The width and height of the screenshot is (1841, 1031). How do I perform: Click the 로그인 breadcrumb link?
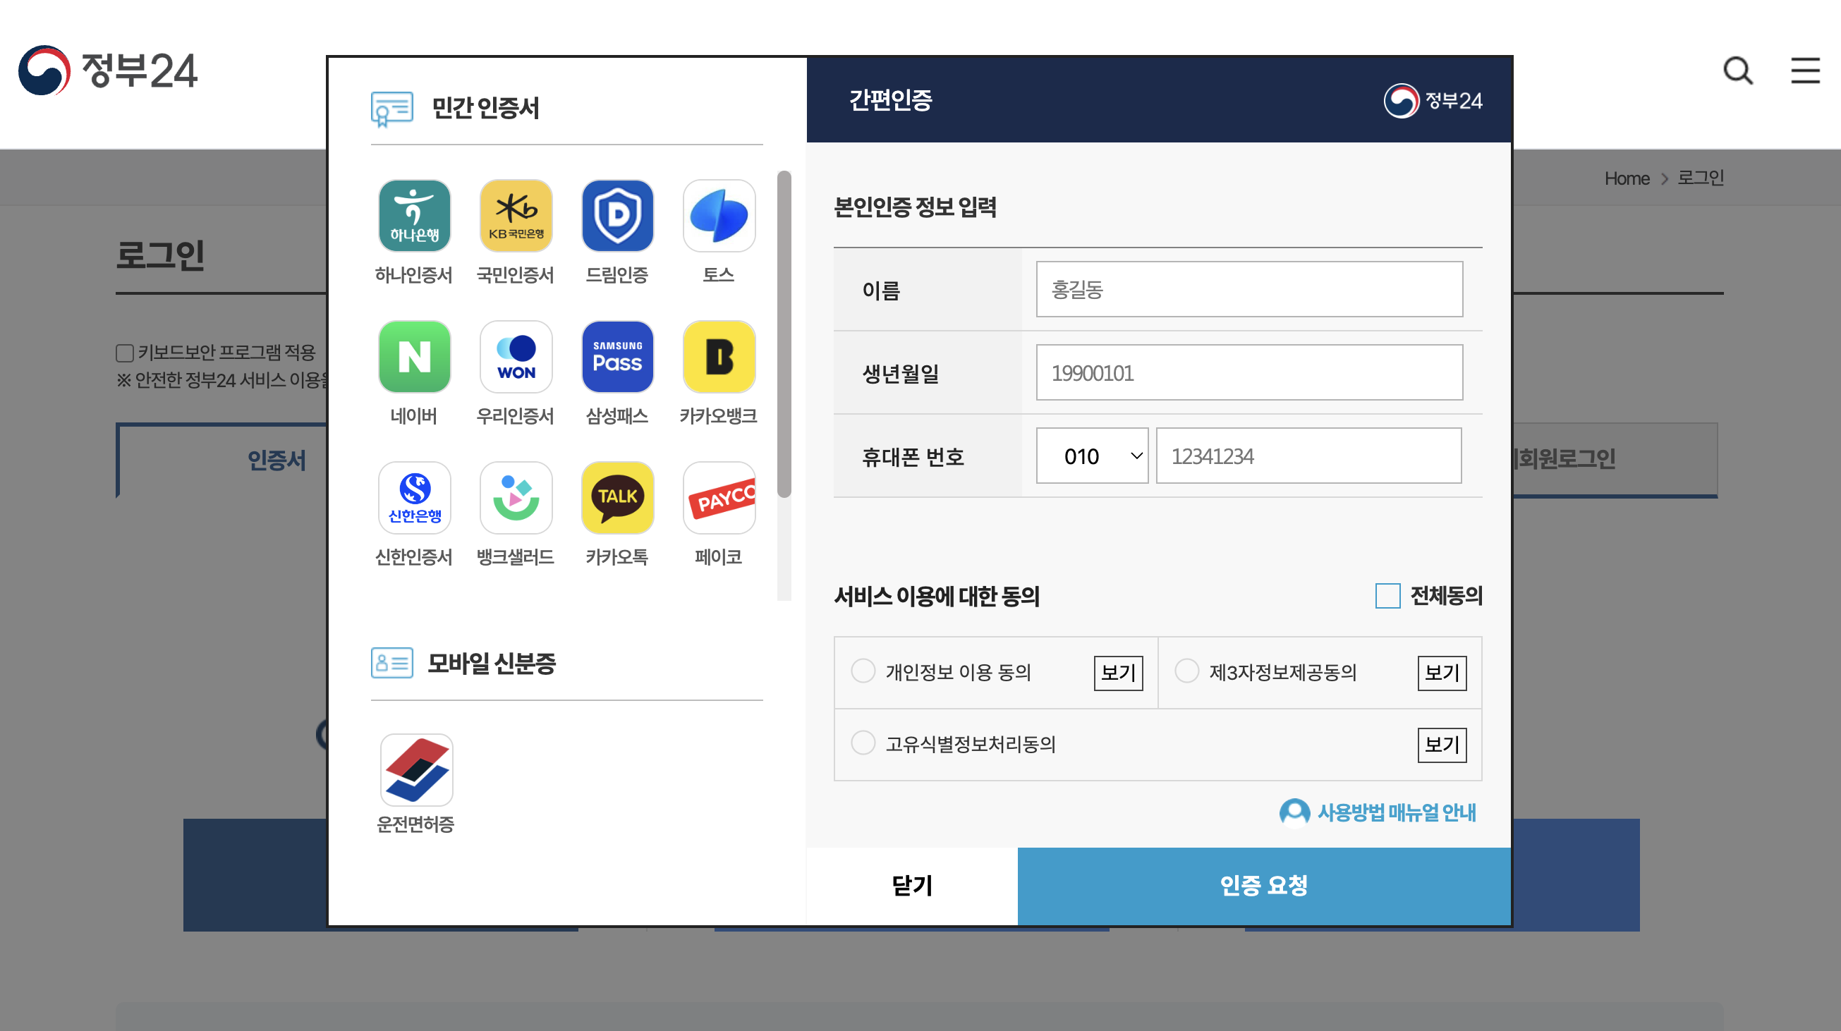(1700, 178)
